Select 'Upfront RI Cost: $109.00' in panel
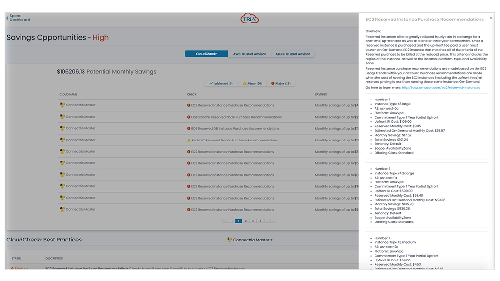 (393, 121)
